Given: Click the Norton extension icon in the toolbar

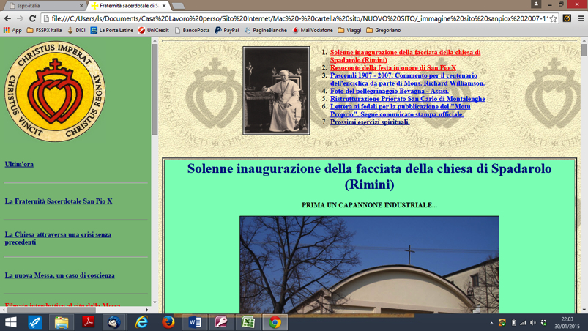Looking at the screenshot, I should coord(567,18).
